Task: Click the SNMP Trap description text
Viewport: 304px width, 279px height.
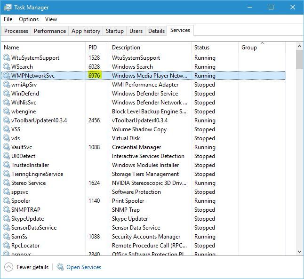Action: pyautogui.click(x=126, y=210)
